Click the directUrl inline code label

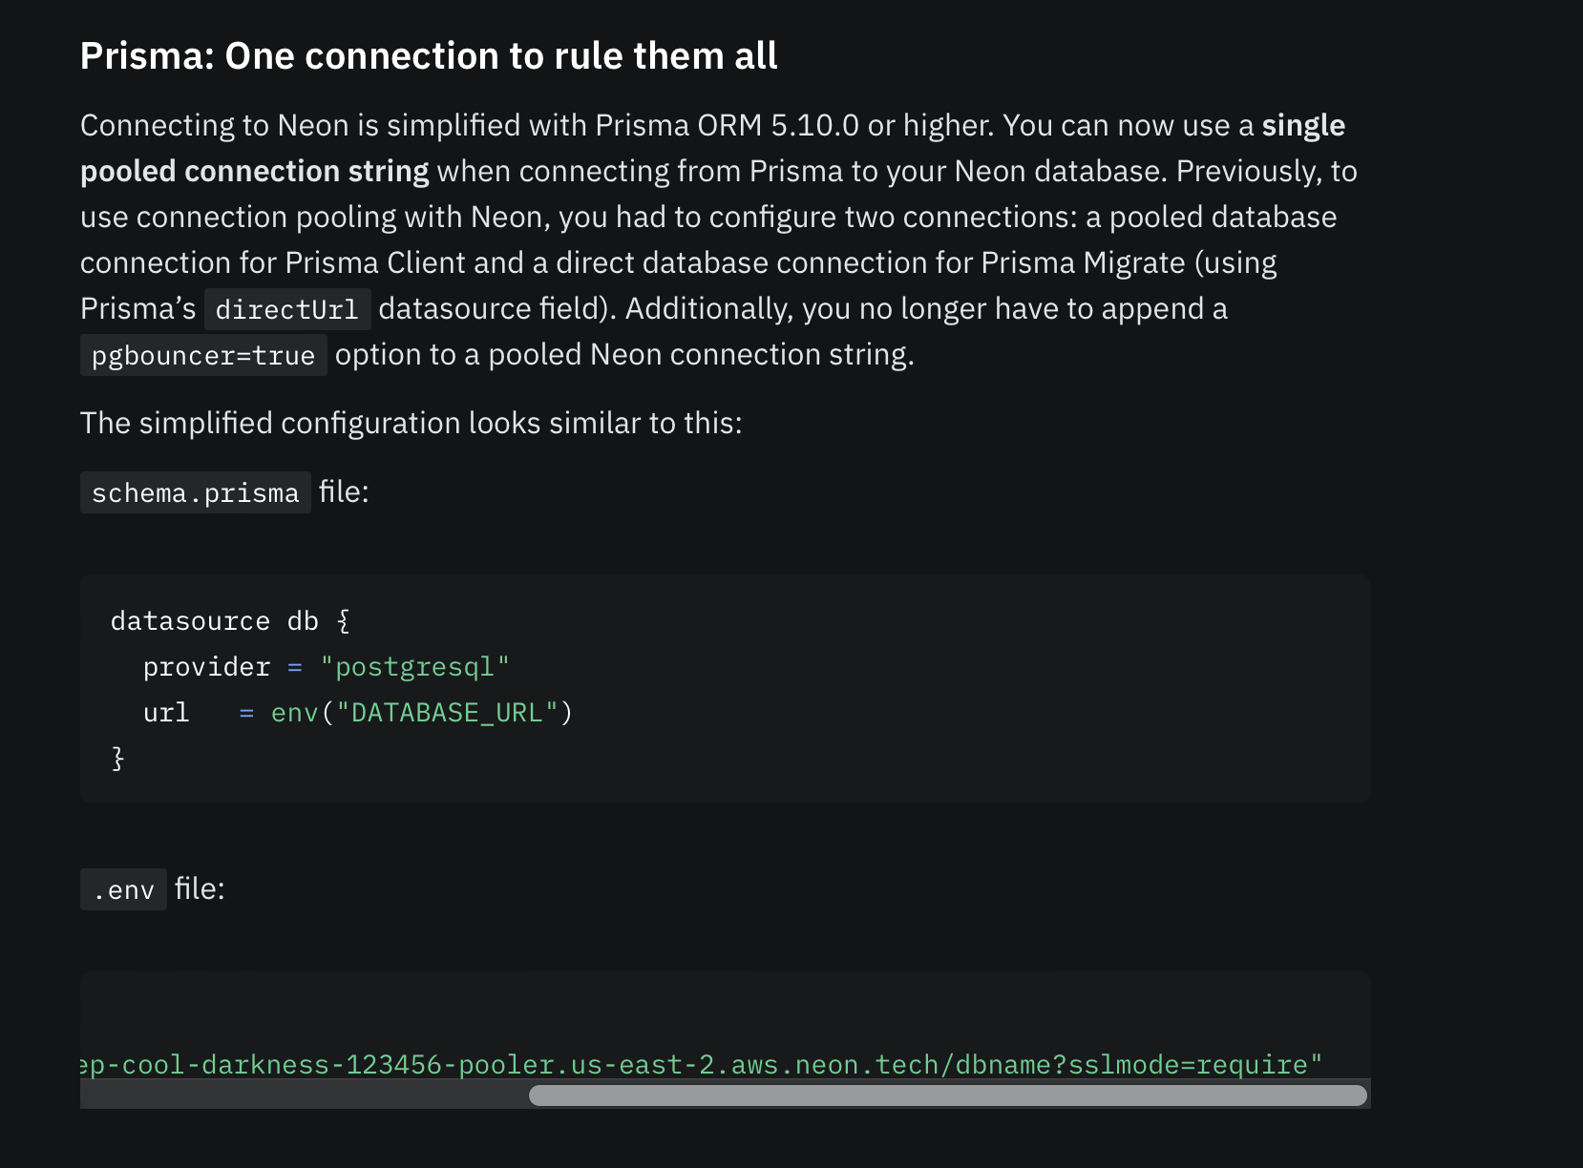click(286, 309)
